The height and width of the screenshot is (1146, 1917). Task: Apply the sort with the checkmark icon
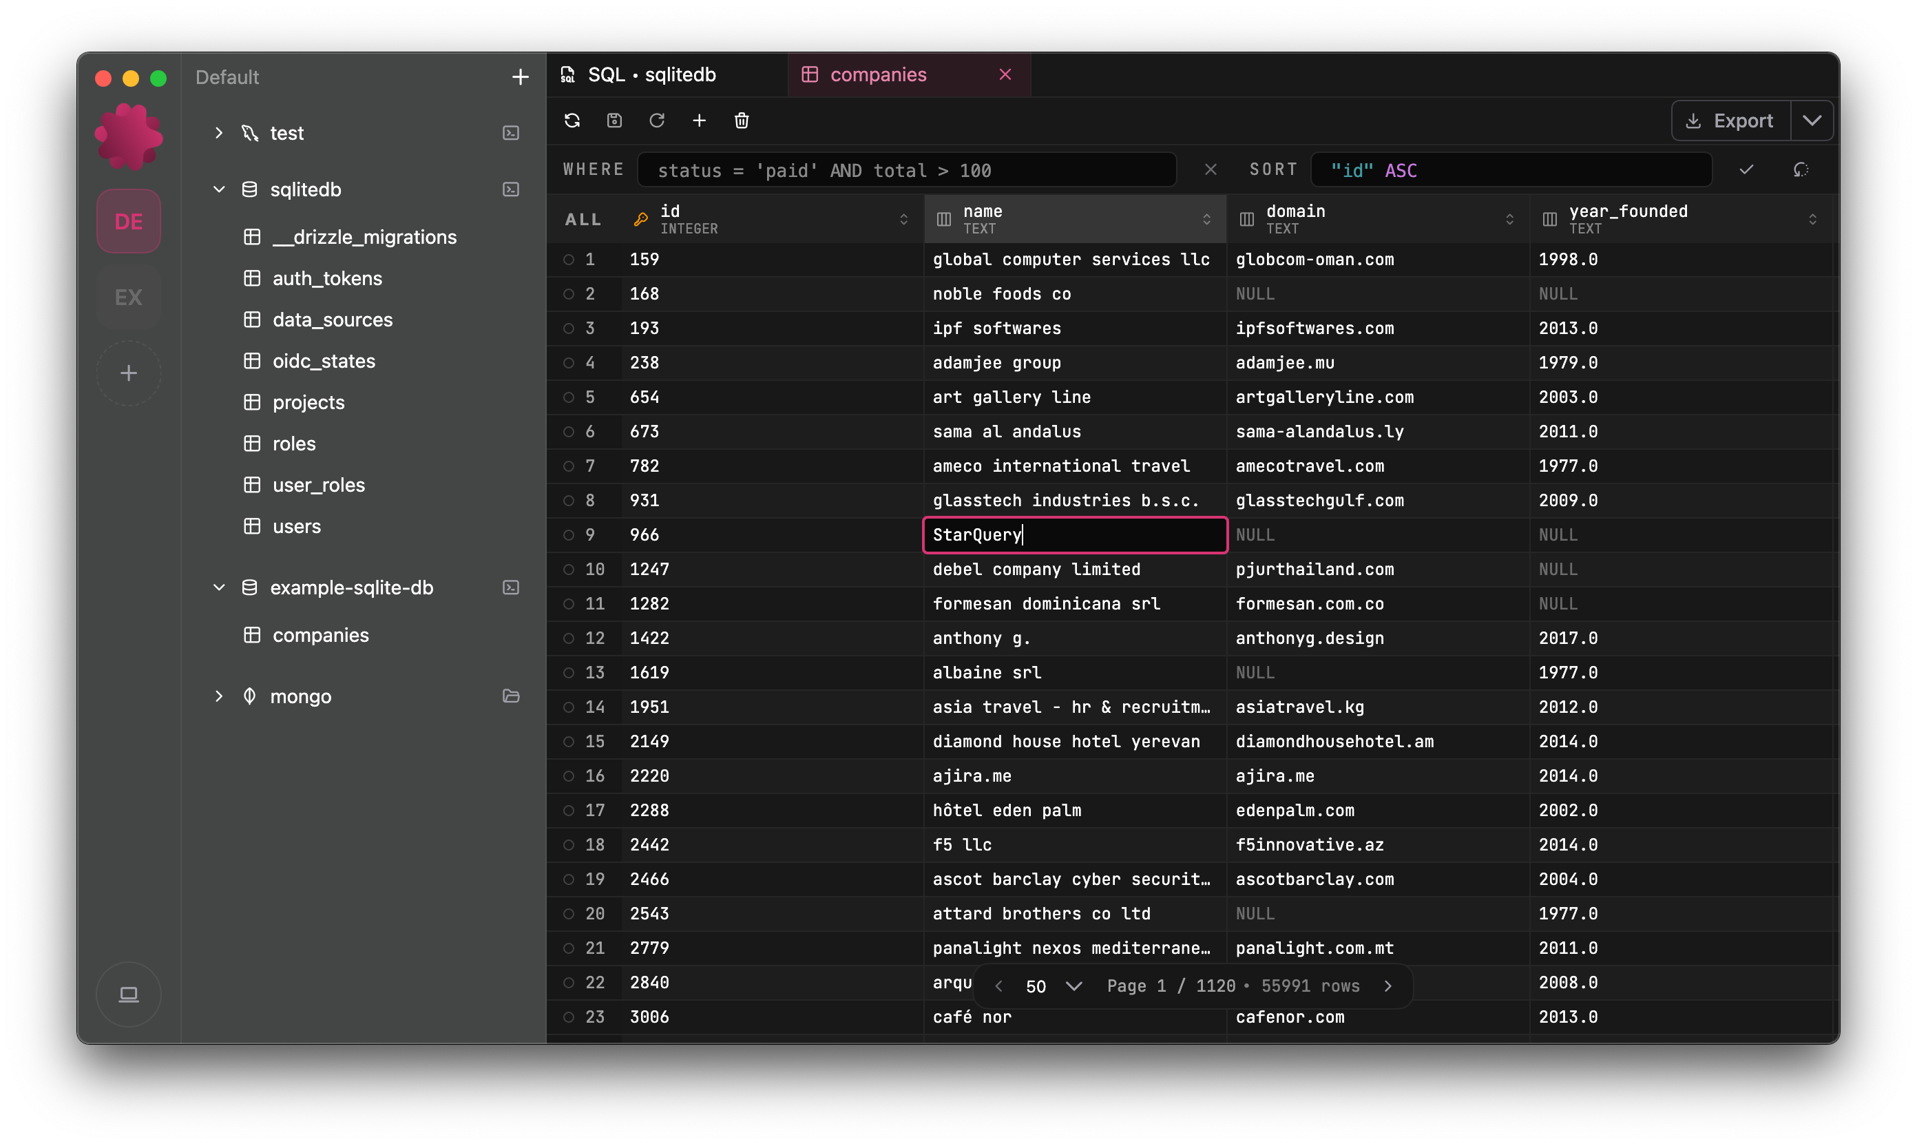(1746, 169)
